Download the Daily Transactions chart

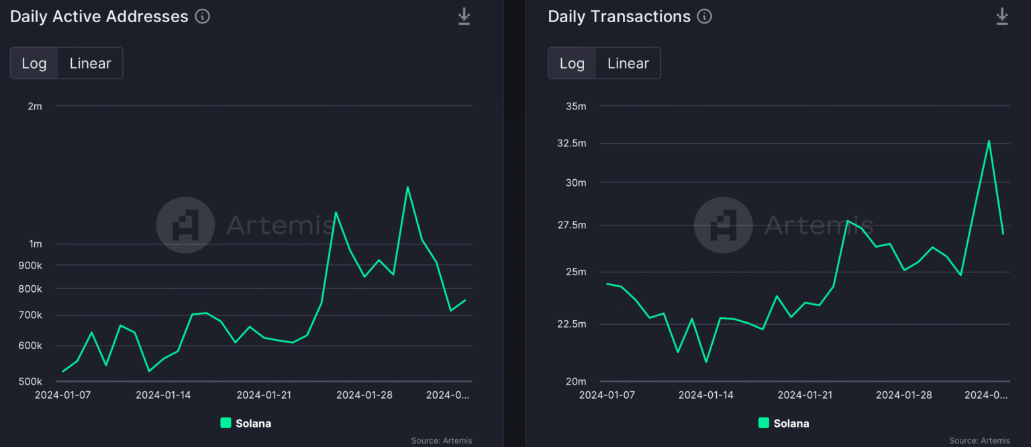[1001, 17]
